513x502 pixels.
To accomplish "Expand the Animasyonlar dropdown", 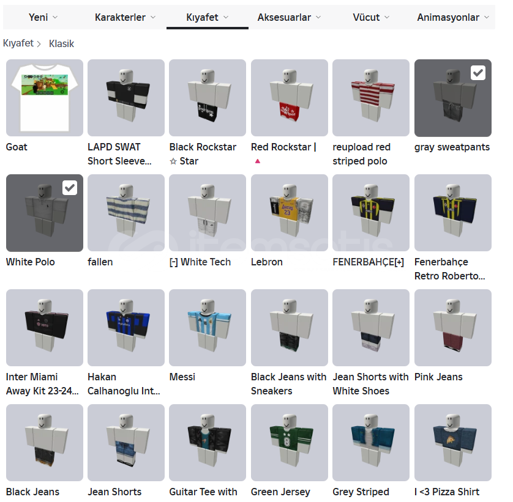I will click(x=453, y=17).
